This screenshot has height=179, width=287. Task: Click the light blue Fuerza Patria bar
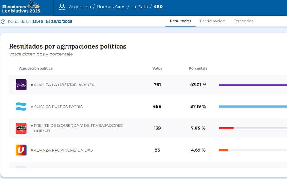(x=253, y=107)
